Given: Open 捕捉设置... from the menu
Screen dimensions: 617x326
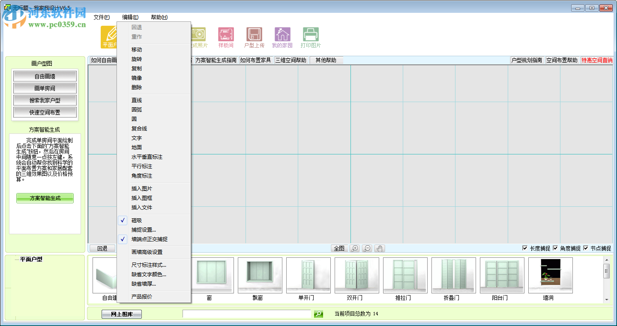Looking at the screenshot, I should click(154, 230).
